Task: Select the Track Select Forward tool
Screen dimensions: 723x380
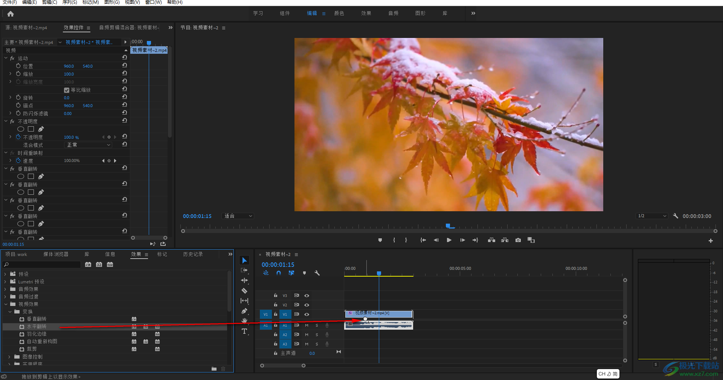Action: click(244, 270)
